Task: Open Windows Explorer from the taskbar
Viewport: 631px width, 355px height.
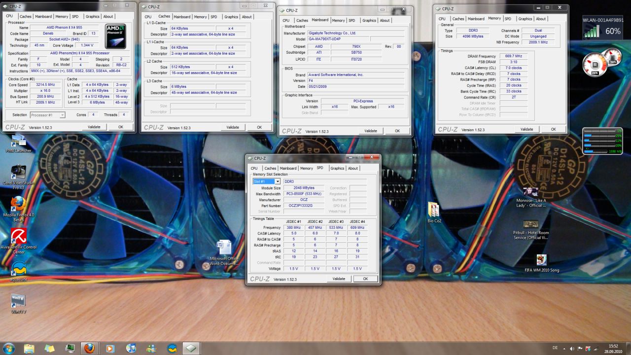Action: coord(29,349)
